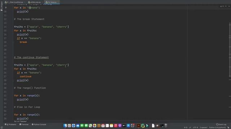Click the fold marker at line 18
This screenshot has height=129, width=231.
pyautogui.click(x=13, y=42)
